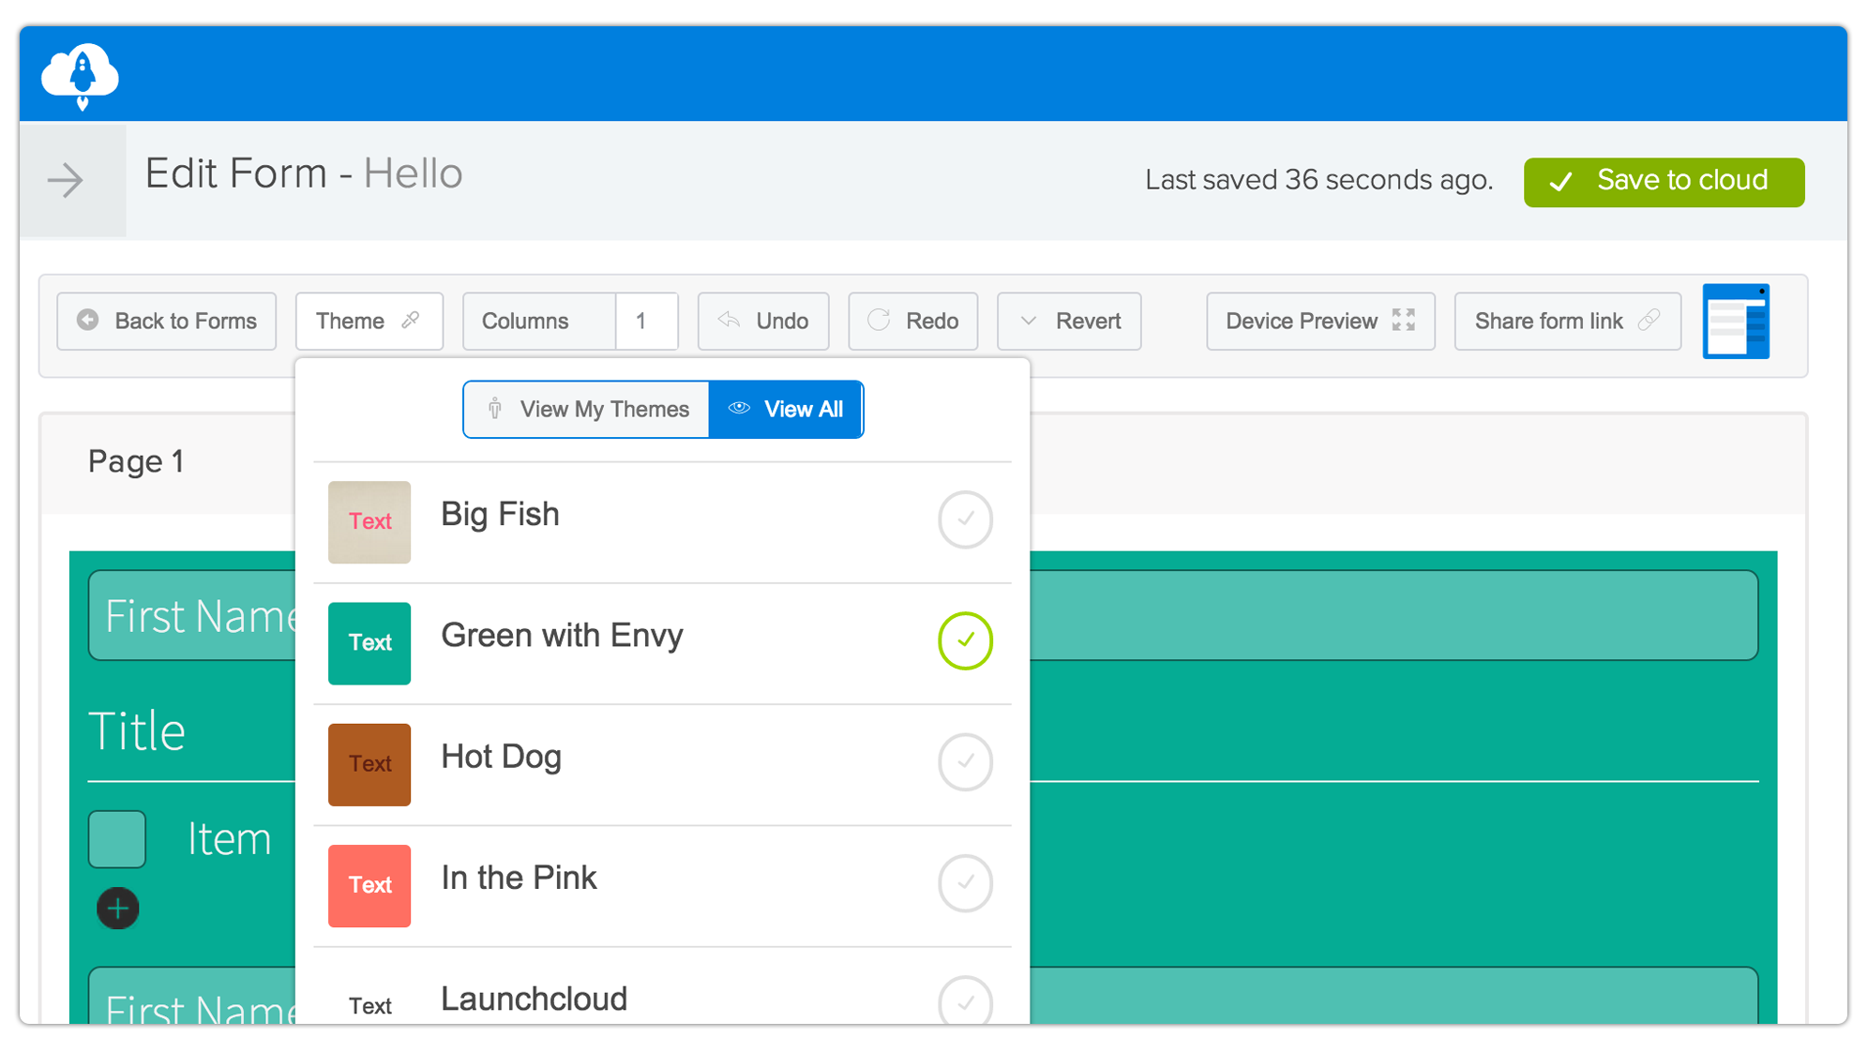1868x1052 pixels.
Task: Click the Hot Dog brown Text swatch
Action: (369, 764)
